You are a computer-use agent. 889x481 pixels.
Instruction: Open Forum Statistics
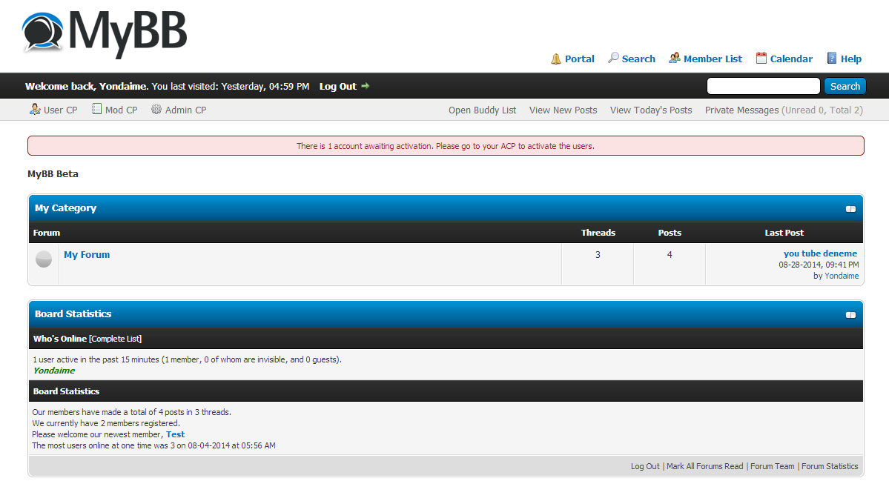[830, 466]
